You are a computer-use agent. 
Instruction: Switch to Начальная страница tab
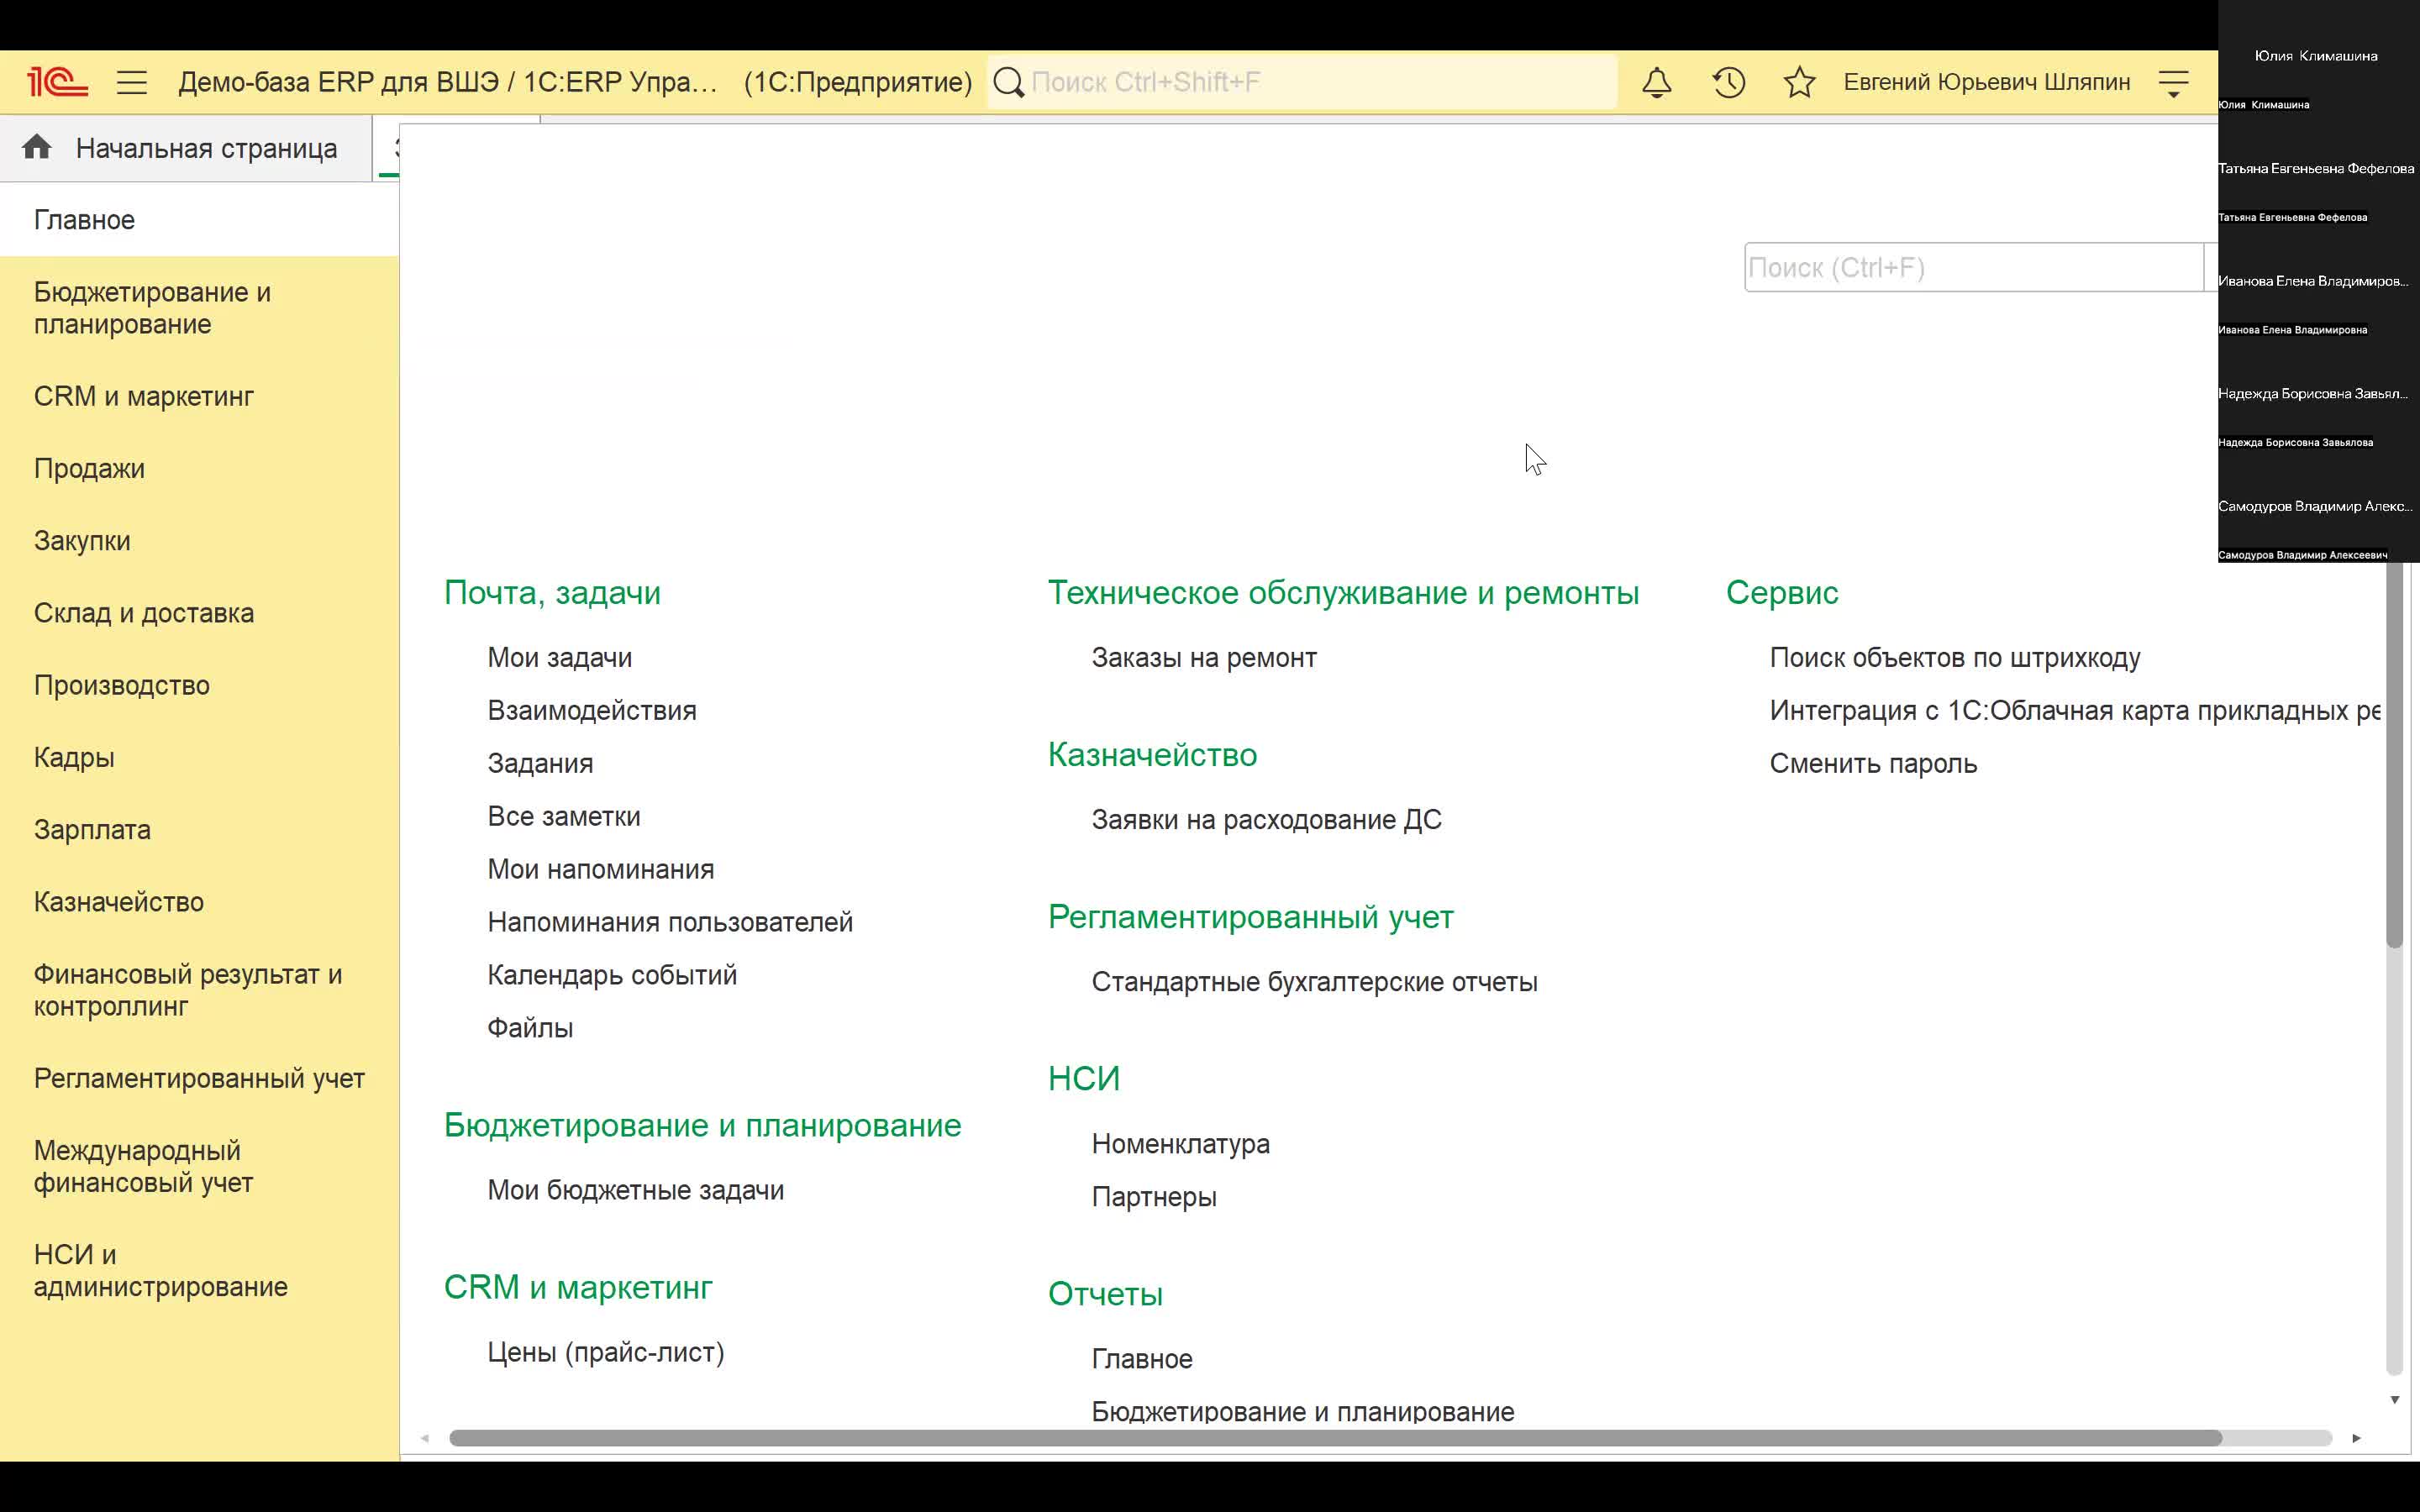coord(186,148)
